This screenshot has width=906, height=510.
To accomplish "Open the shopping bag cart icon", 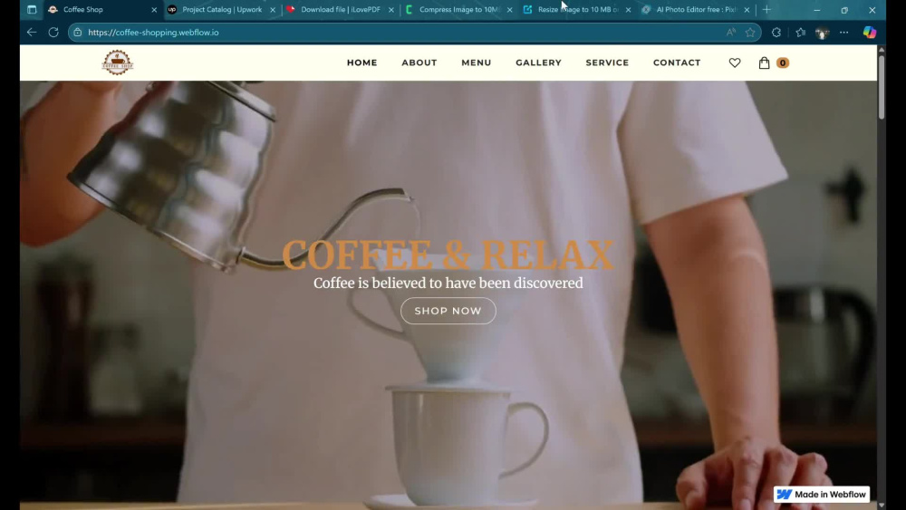I will click(764, 63).
